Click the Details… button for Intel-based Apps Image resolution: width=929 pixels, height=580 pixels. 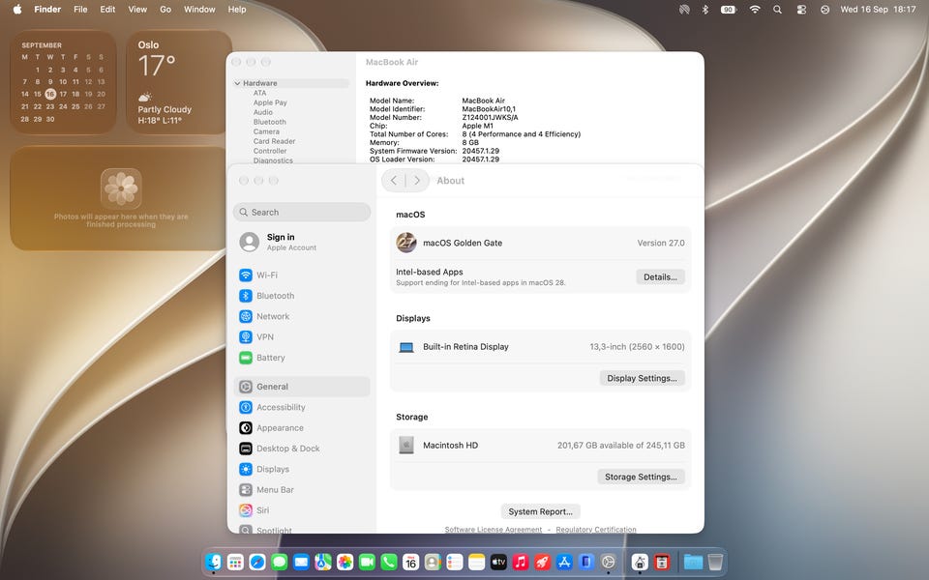[x=660, y=277]
